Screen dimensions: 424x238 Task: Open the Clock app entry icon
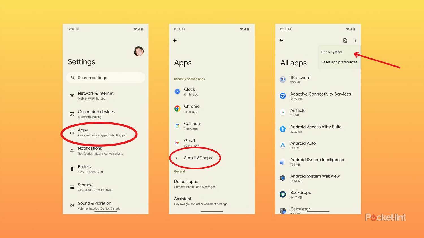178,92
